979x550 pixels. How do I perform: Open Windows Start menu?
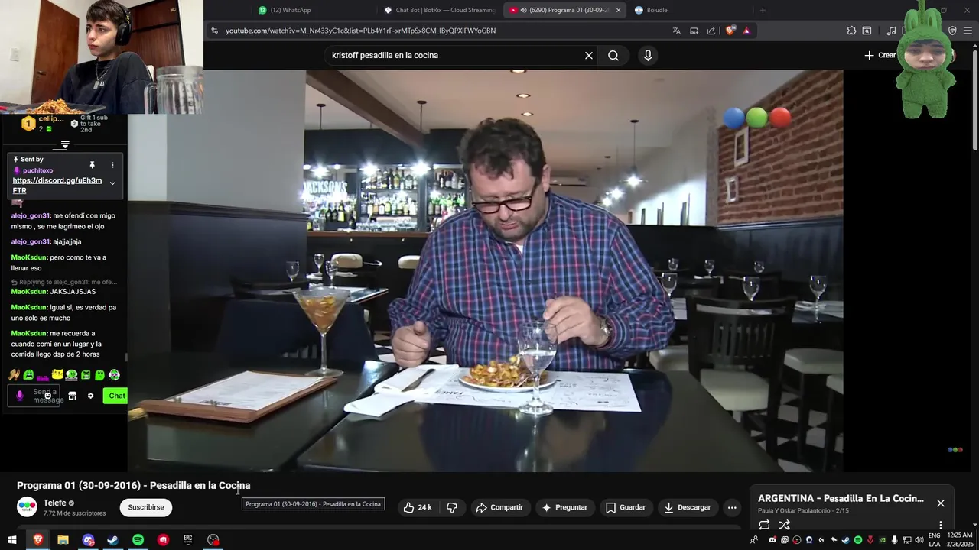[x=12, y=540]
